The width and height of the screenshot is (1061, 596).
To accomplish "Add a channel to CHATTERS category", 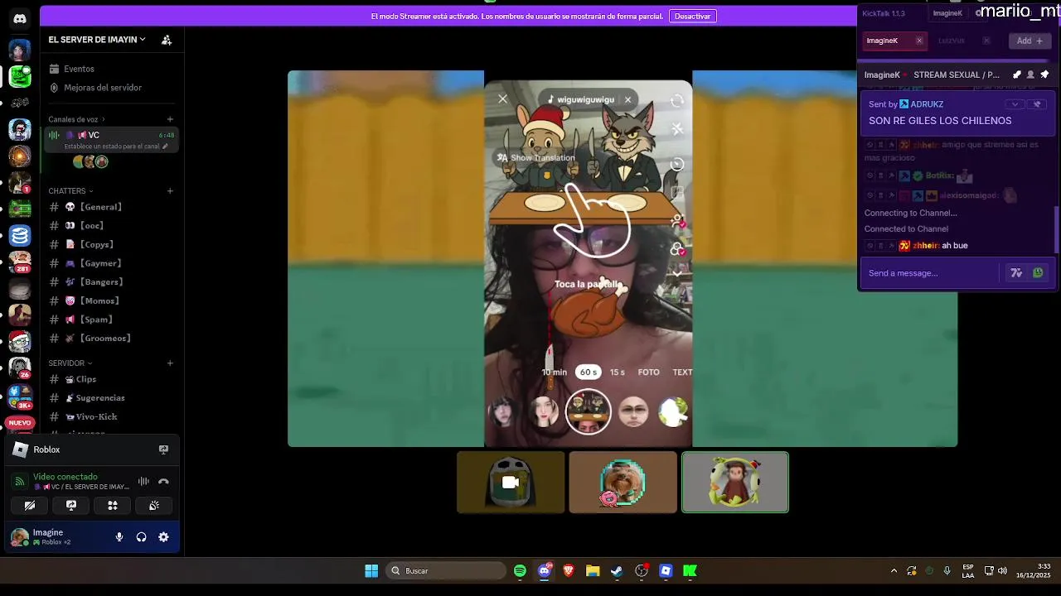I will 170,191.
